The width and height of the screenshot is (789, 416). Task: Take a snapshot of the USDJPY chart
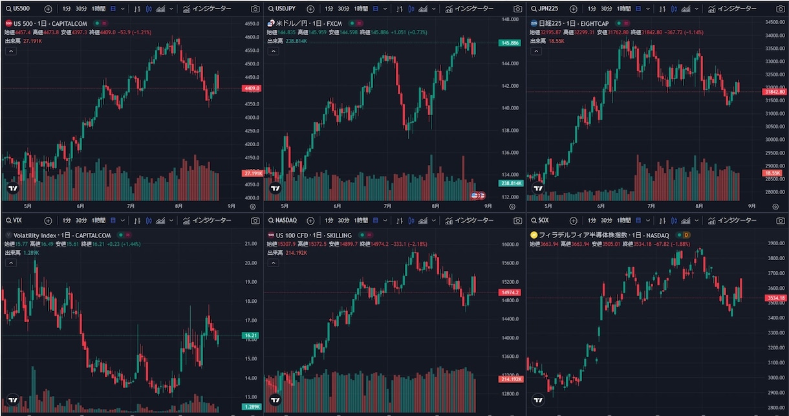517,9
